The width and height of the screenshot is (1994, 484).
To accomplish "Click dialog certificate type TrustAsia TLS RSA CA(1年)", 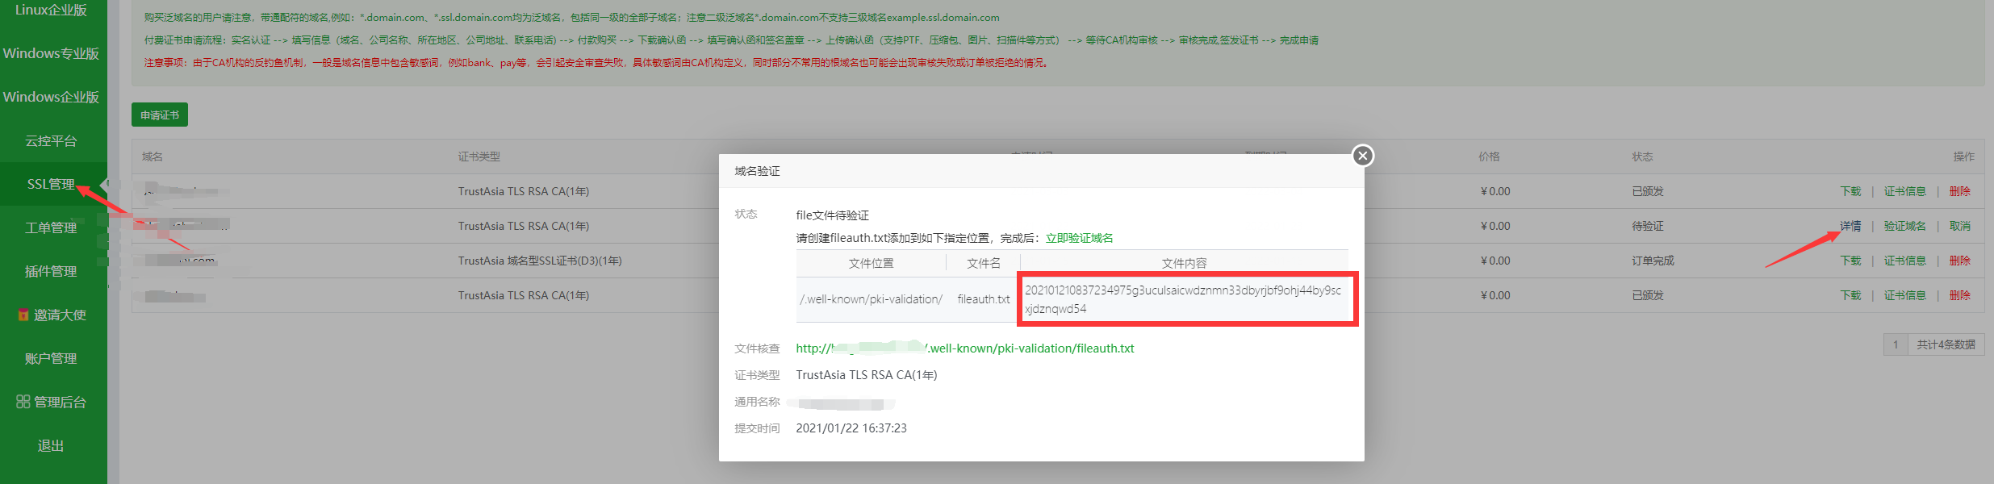I will pyautogui.click(x=867, y=375).
